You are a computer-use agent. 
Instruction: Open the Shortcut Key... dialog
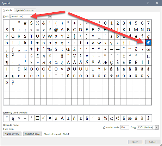pos(33,134)
